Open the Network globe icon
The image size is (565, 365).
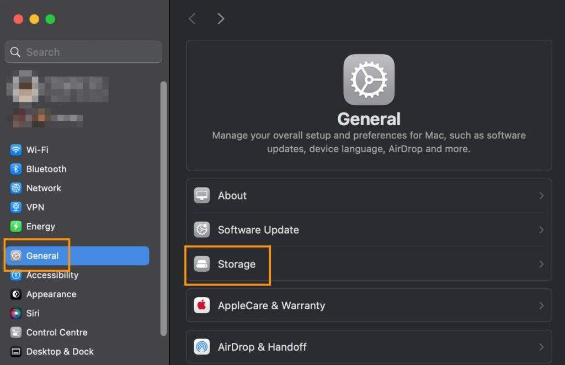16,188
